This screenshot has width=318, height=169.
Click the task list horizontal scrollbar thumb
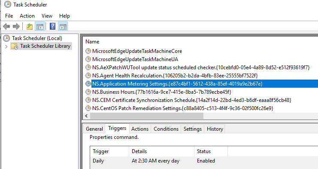pos(147,116)
